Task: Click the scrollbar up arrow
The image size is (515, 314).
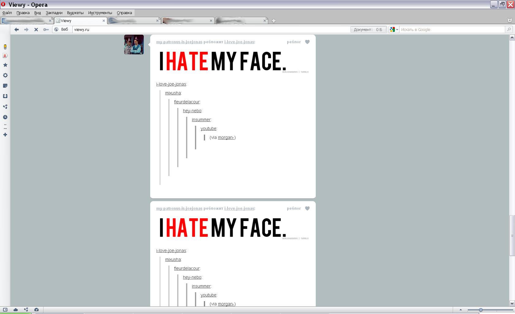Action: tap(512, 37)
